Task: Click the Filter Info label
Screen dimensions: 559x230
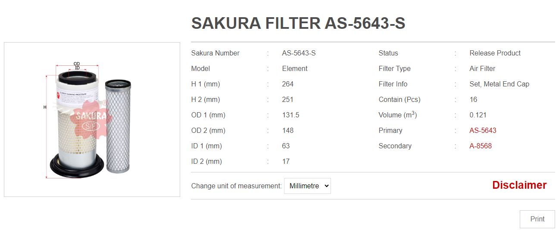Action: (393, 84)
